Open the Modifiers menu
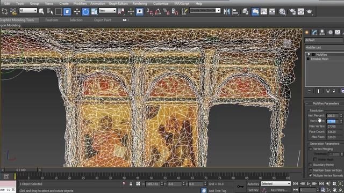The height and width of the screenshot is (193, 344). pos(80,4)
